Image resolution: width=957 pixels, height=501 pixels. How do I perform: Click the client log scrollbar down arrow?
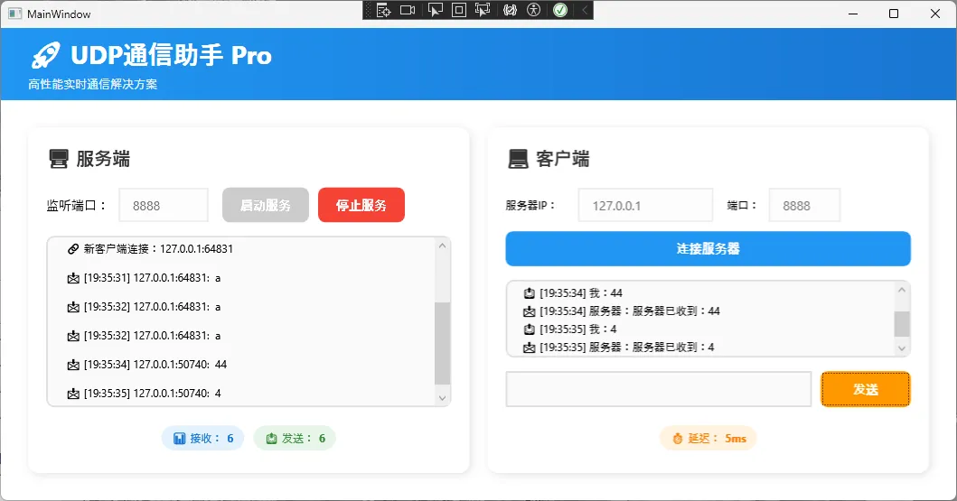click(x=901, y=348)
